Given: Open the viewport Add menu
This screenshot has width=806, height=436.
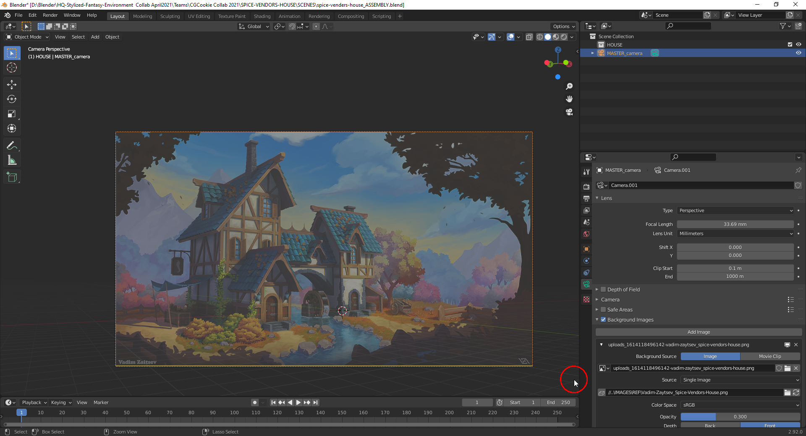Looking at the screenshot, I should pos(95,37).
